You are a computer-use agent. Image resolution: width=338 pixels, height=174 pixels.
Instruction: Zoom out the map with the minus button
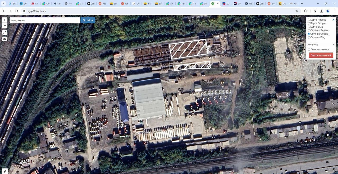(5, 25)
